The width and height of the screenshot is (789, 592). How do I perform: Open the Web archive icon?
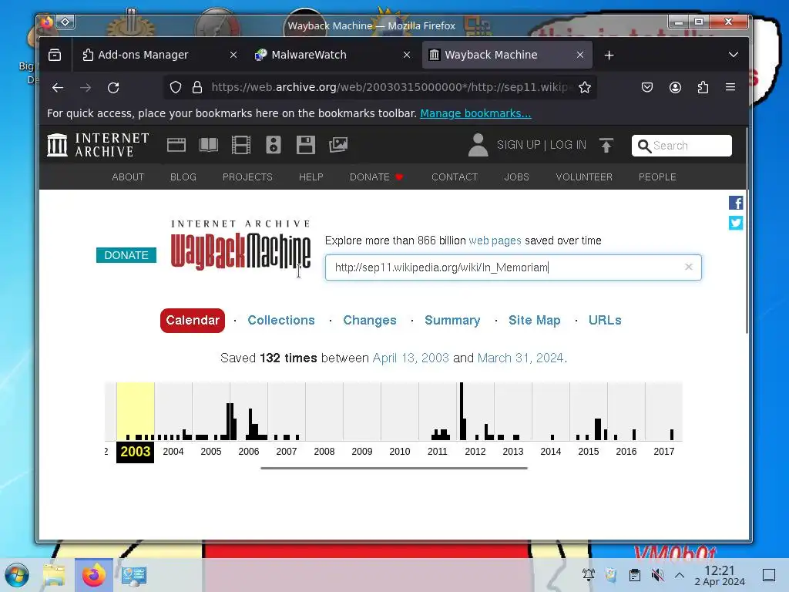tap(176, 145)
